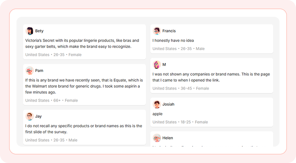This screenshot has width=296, height=163.
Task: Click Josiah's avatar icon
Action: click(157, 104)
